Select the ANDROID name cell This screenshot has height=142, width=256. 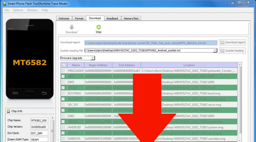click(76, 127)
